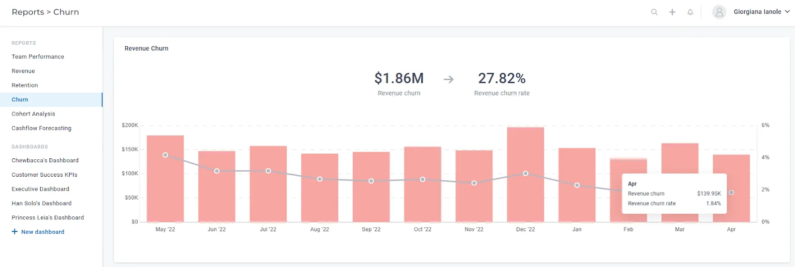Screen dimensions: 795x267
Task: Select the Sep '22 churn bar
Action: pyautogui.click(x=371, y=187)
